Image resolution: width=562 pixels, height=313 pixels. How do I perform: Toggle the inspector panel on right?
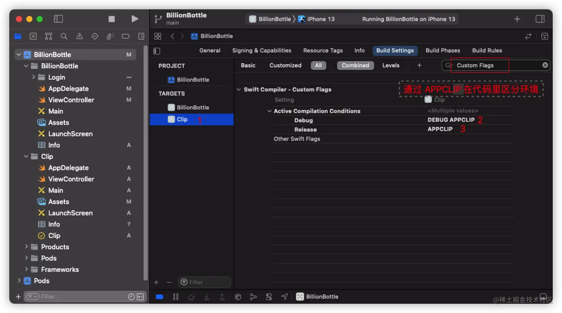pos(540,19)
